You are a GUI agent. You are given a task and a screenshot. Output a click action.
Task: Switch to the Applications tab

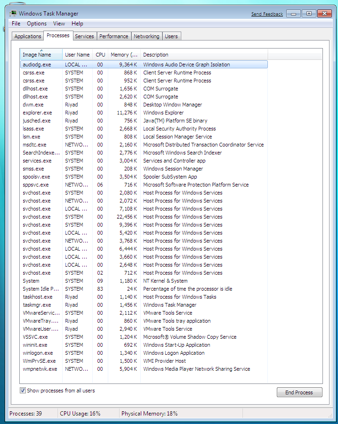(28, 36)
